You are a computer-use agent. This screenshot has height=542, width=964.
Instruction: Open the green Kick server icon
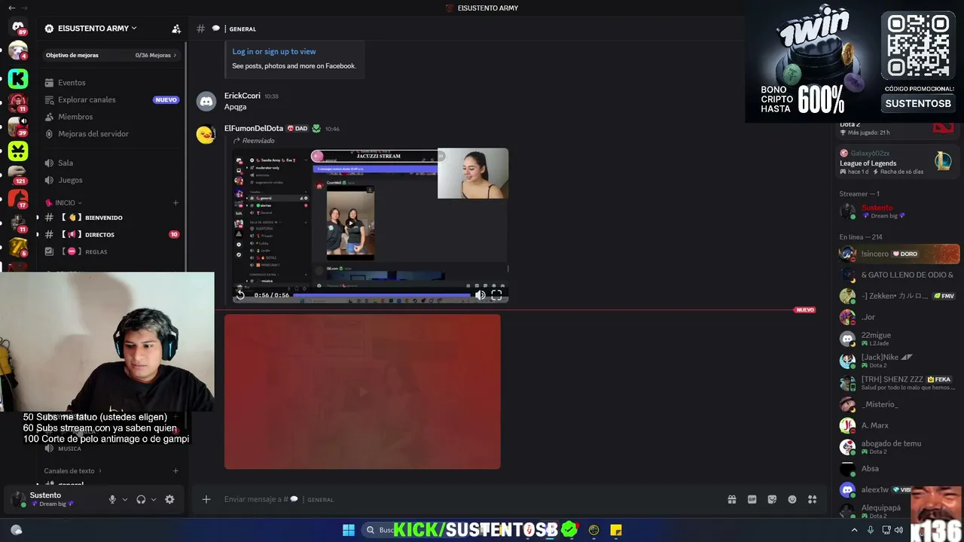[18, 78]
